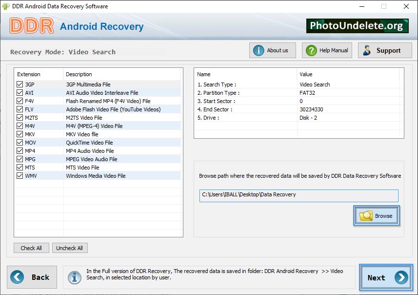The width and height of the screenshot is (418, 295).
Task: Select the 'MTS Video File' description
Action: pos(82,167)
